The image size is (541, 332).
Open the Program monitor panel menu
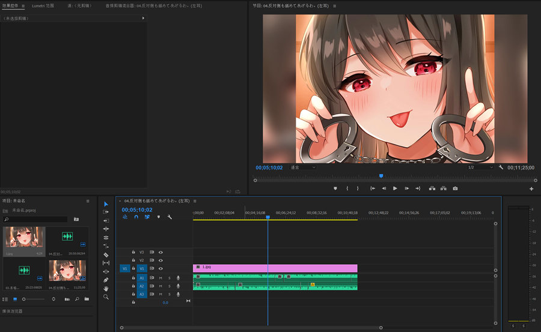(x=334, y=6)
